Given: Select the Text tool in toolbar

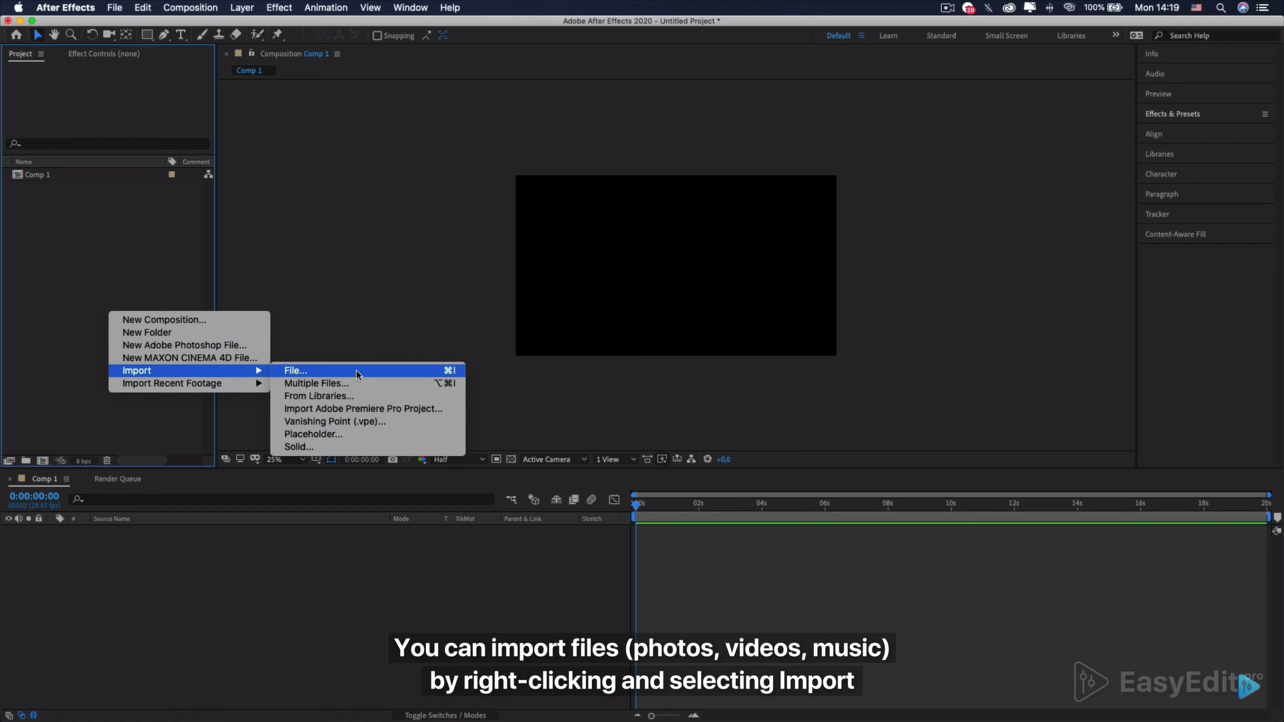Looking at the screenshot, I should pyautogui.click(x=180, y=34).
